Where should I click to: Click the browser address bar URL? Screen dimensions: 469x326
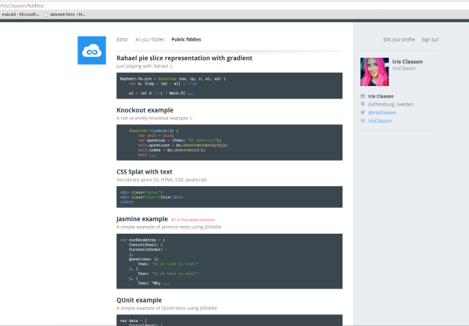[x=22, y=5]
